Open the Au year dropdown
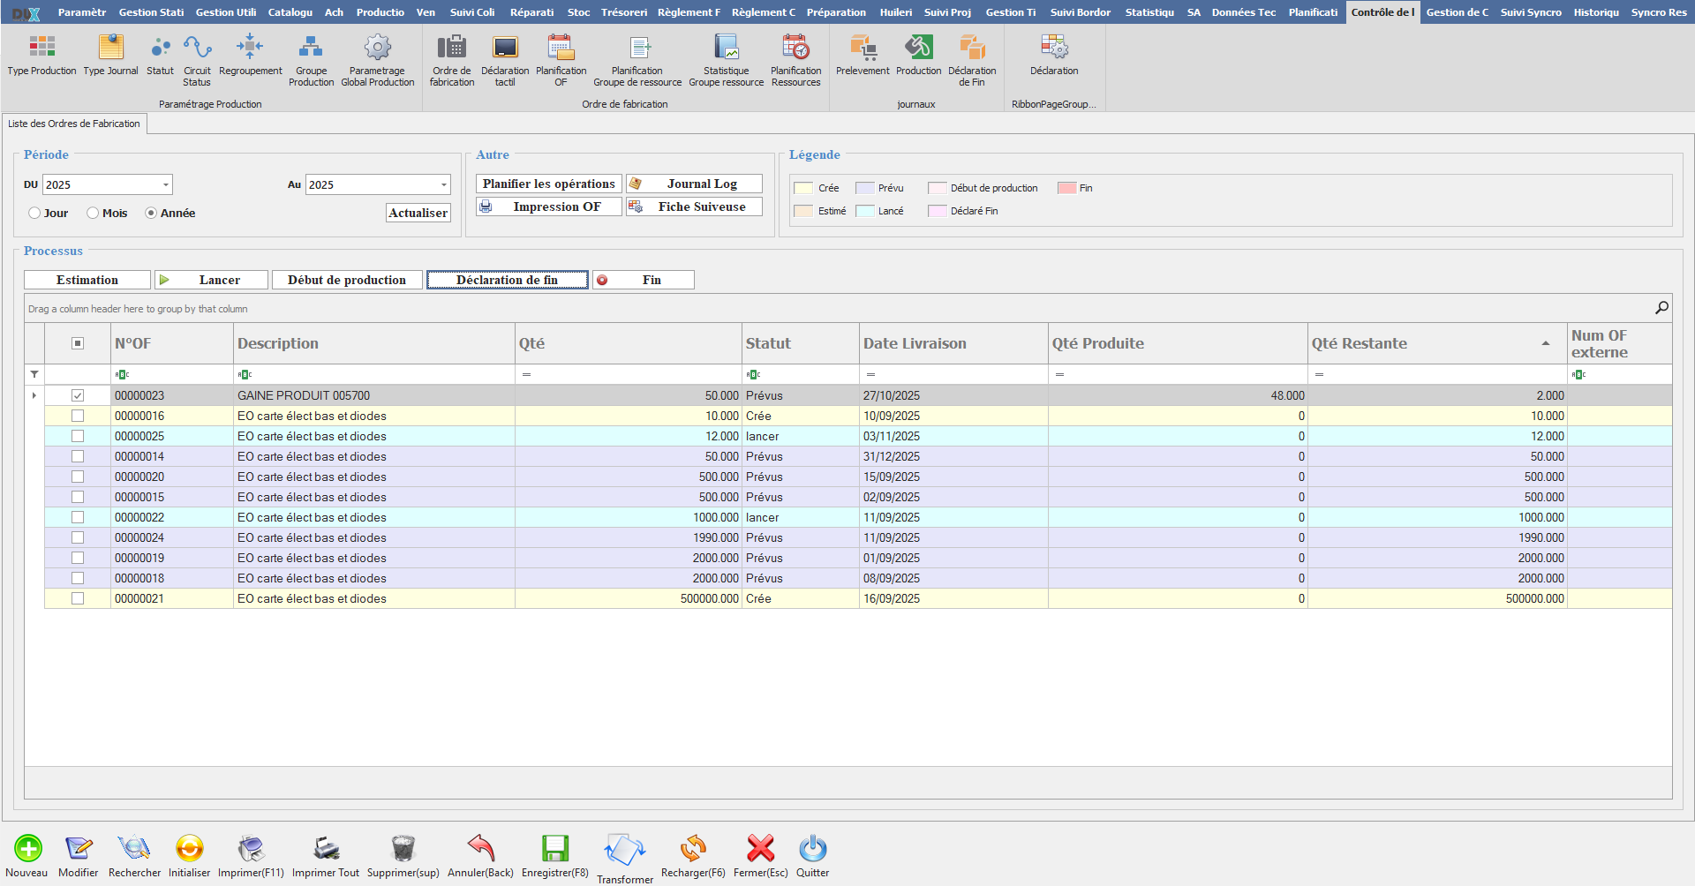The height and width of the screenshot is (886, 1695). click(x=443, y=184)
